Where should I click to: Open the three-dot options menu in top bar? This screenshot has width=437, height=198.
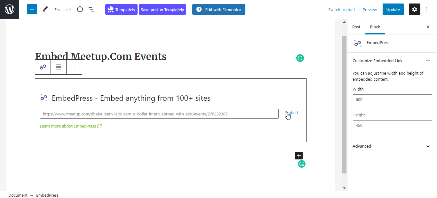coord(426,9)
